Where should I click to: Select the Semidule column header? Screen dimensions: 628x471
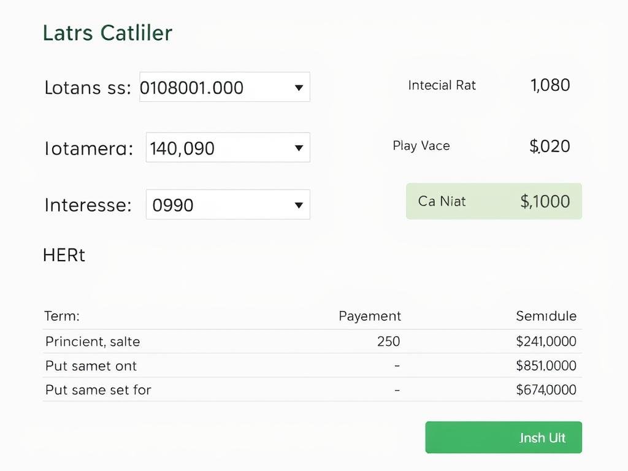click(546, 316)
